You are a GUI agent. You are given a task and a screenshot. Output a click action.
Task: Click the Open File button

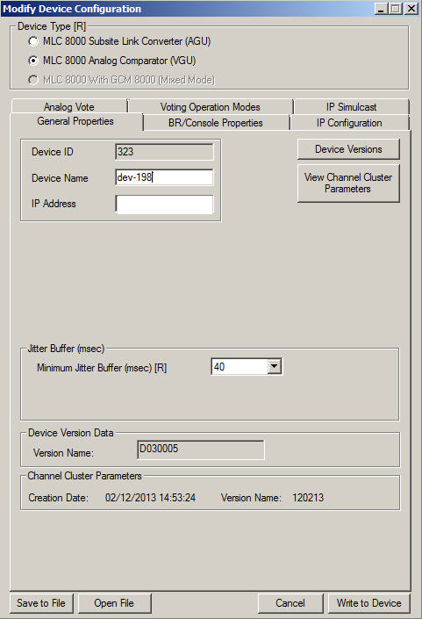point(114,603)
